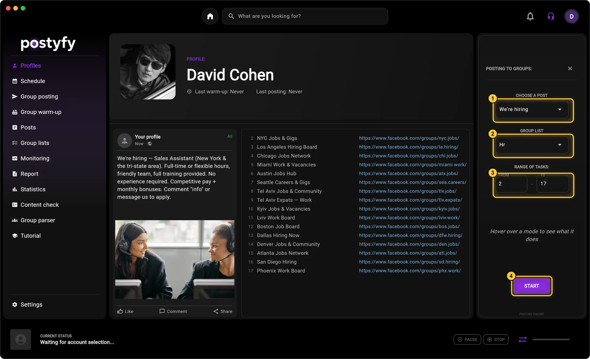Click the last warm-up history icon
590x359 pixels.
pyautogui.click(x=189, y=92)
